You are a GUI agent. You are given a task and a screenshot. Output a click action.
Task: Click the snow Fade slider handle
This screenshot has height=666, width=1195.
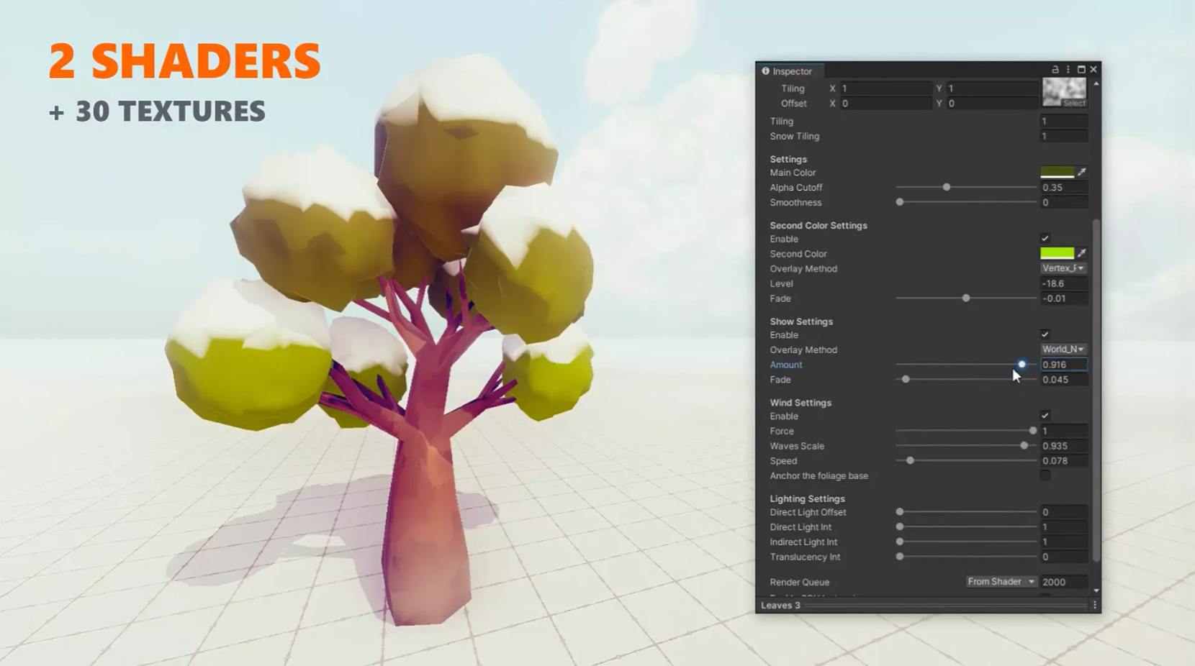pyautogui.click(x=906, y=379)
